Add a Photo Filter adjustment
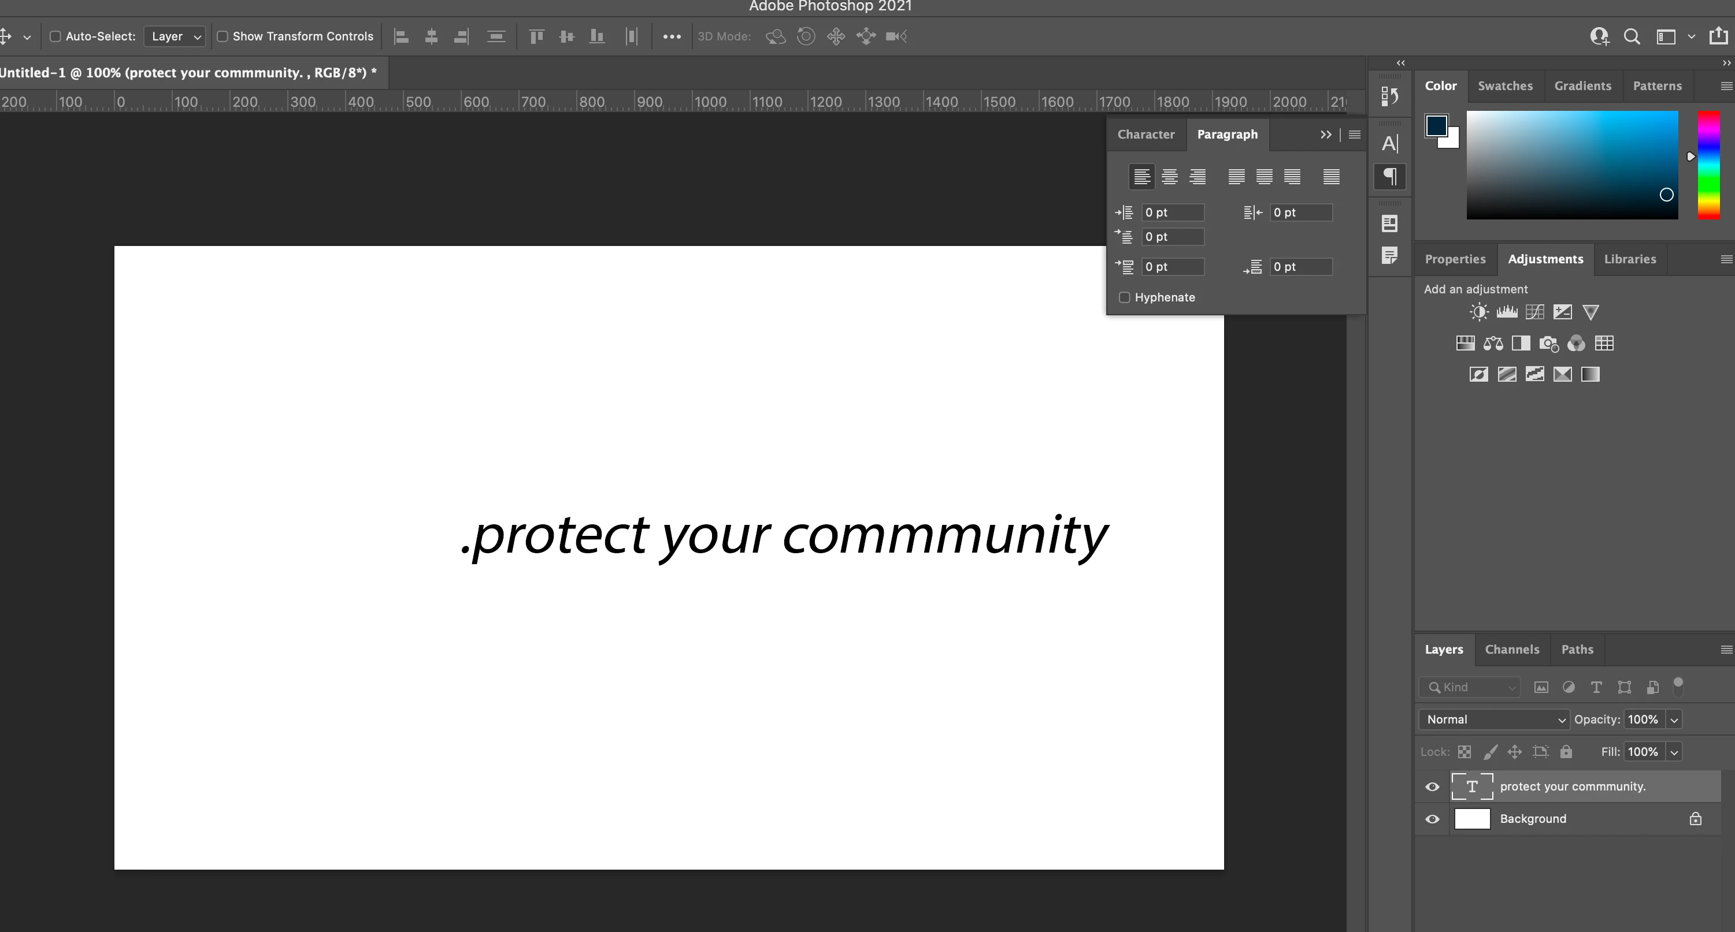The image size is (1735, 932). pos(1548,343)
